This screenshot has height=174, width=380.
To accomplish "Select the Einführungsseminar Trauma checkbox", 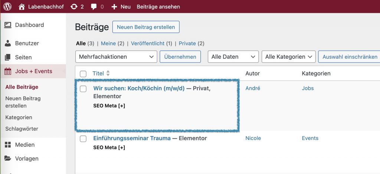I will tap(83, 139).
